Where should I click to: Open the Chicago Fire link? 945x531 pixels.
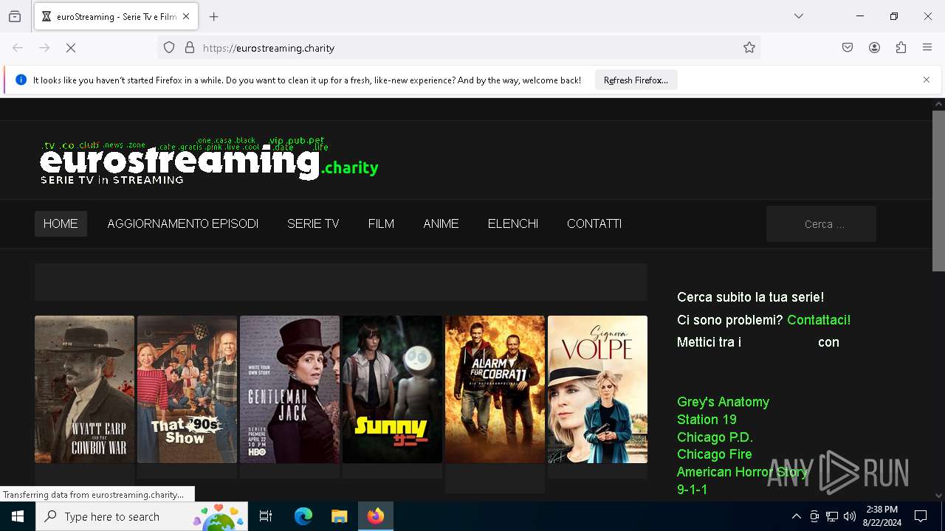click(x=714, y=454)
